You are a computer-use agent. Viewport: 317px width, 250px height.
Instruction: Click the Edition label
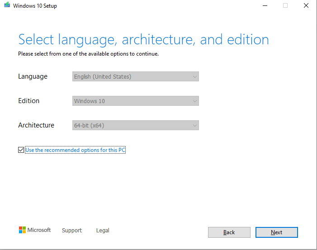pos(28,101)
